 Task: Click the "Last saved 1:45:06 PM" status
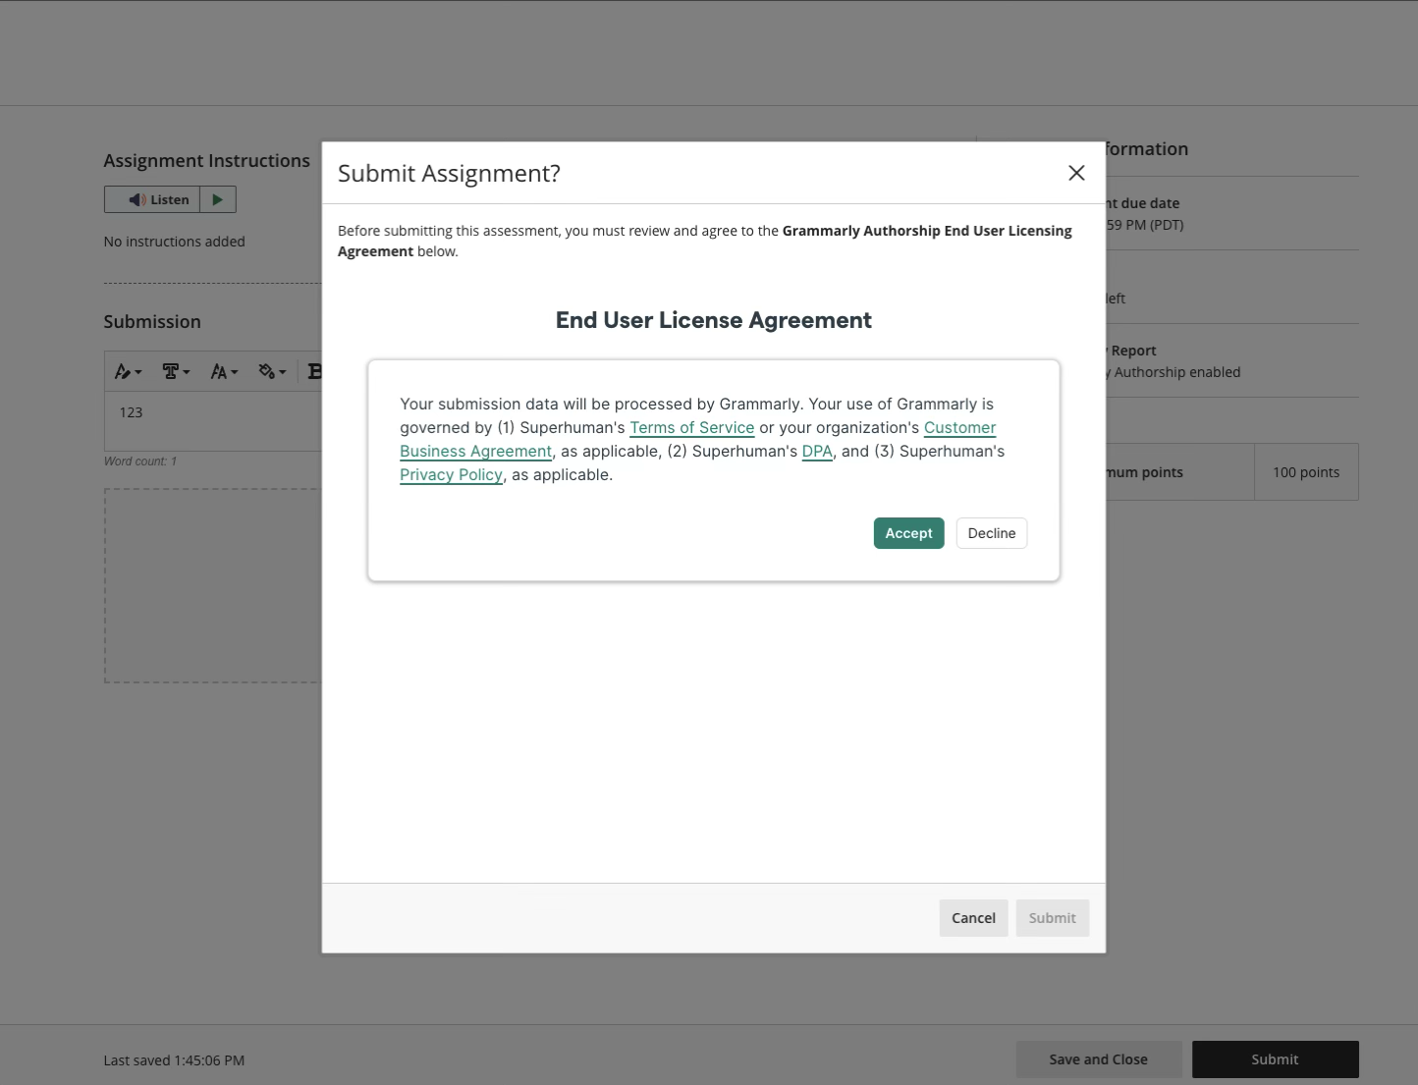tap(174, 1060)
